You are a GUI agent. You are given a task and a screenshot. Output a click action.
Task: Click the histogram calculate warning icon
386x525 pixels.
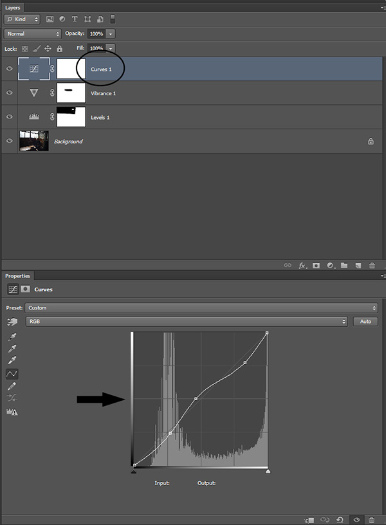(x=12, y=412)
